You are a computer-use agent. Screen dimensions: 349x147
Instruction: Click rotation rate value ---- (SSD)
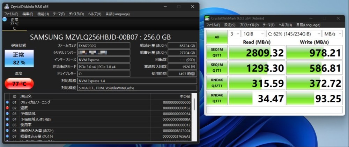coord(182,60)
